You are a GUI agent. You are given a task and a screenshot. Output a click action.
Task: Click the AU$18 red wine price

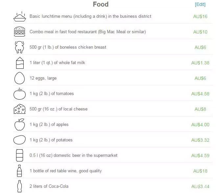click(200, 171)
